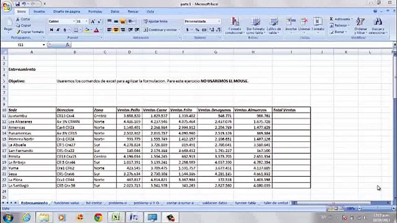Open the round Office button menu
397x223 pixels.
click(7, 7)
